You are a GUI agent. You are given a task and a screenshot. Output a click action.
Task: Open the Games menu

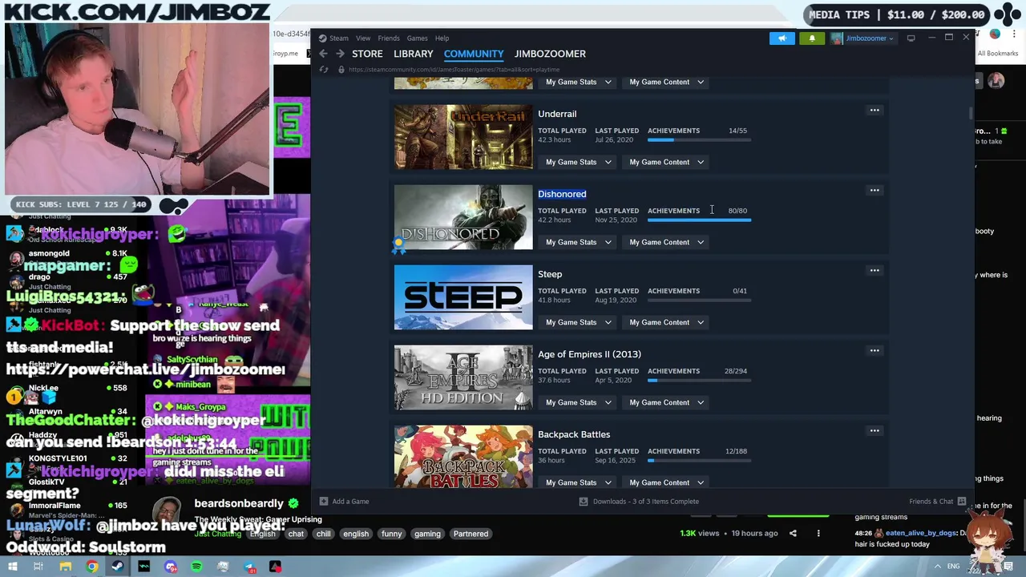[x=417, y=38]
